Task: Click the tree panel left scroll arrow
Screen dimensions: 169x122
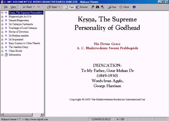Action: coord(2,115)
